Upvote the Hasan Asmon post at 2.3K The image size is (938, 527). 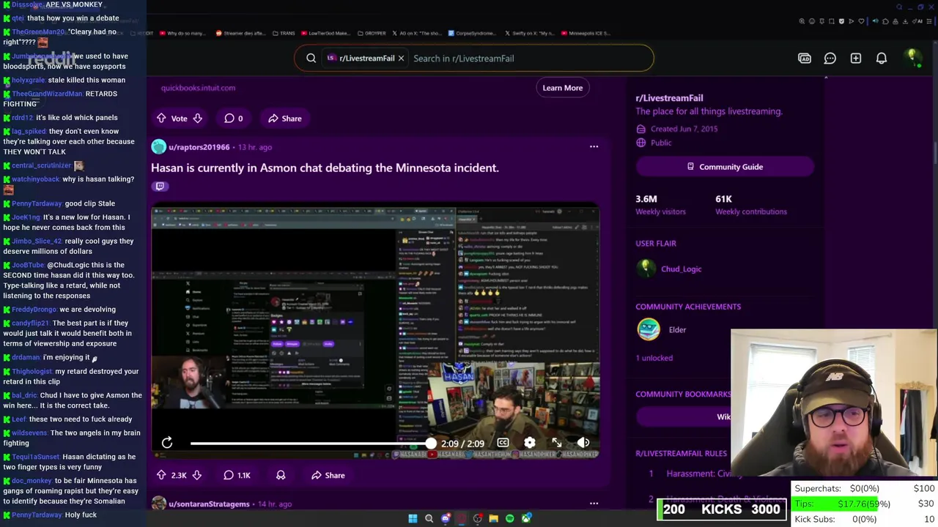161,475
